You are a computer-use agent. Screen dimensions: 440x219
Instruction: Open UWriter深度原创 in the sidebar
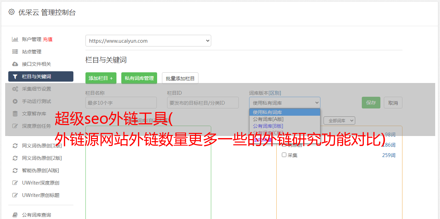(x=41, y=183)
